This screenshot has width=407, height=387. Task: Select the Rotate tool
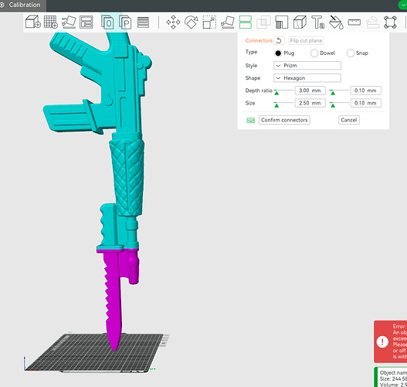point(192,22)
